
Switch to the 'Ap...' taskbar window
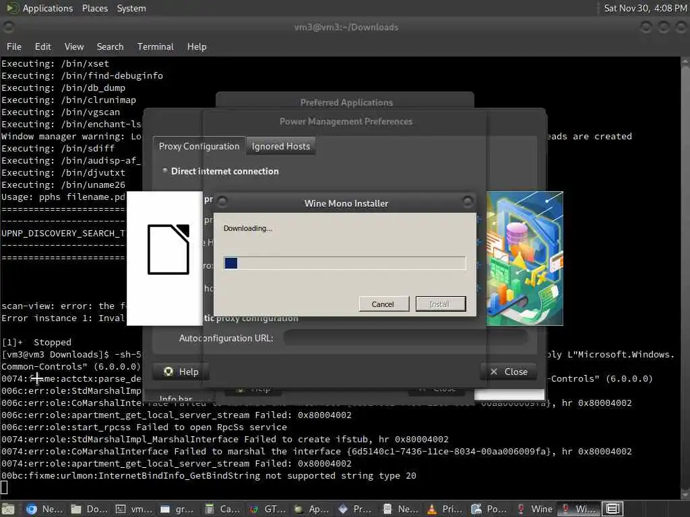312,509
